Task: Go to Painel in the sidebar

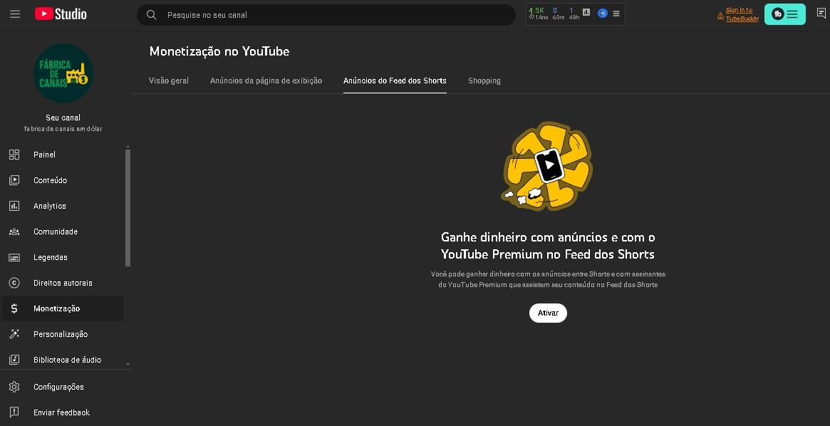Action: point(44,155)
